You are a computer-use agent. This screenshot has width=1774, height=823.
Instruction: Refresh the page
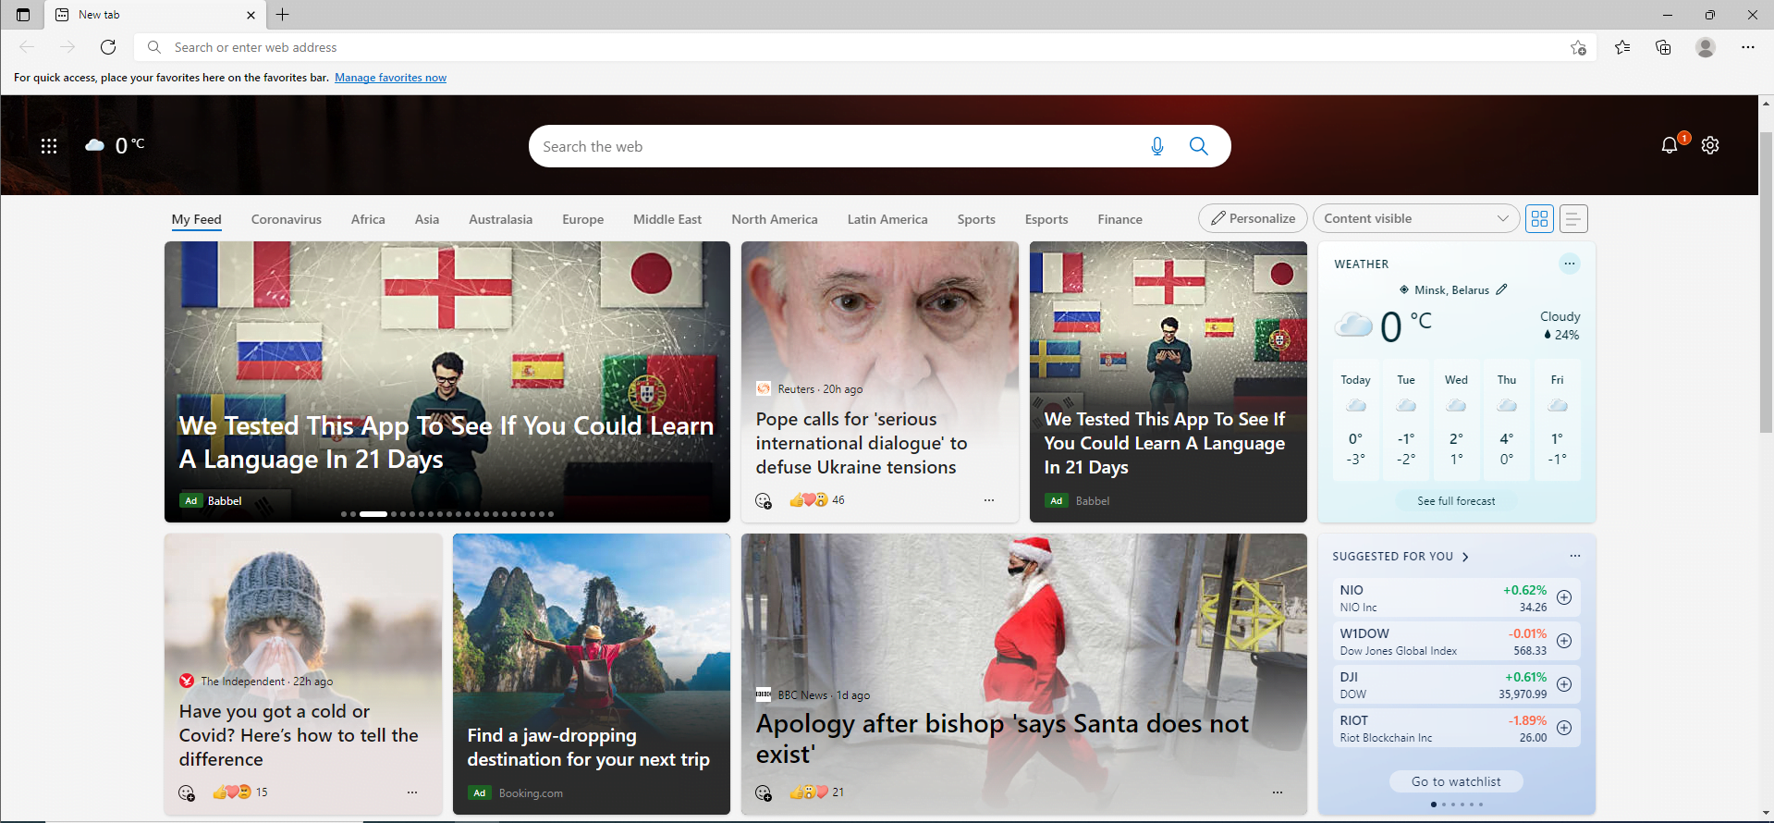(108, 47)
